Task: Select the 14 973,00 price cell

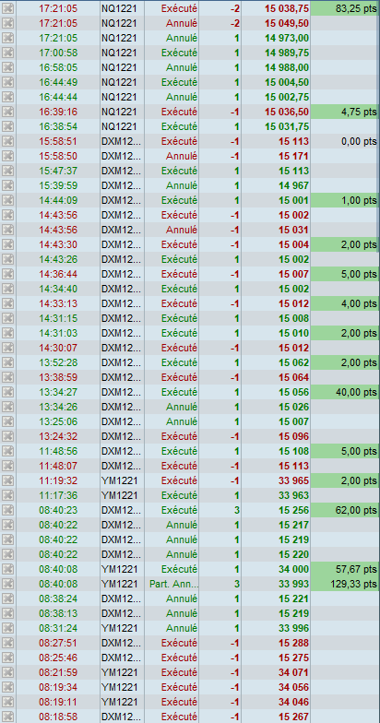Action: (x=275, y=38)
